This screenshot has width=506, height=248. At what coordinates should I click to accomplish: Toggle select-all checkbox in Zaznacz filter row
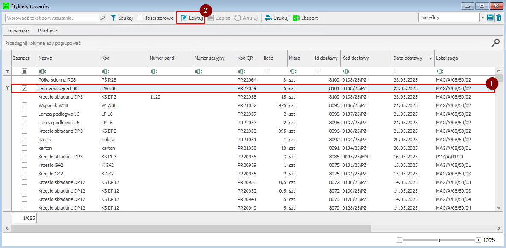pos(25,71)
